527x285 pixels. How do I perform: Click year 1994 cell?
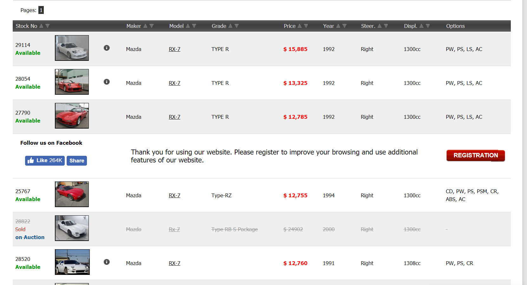point(329,195)
